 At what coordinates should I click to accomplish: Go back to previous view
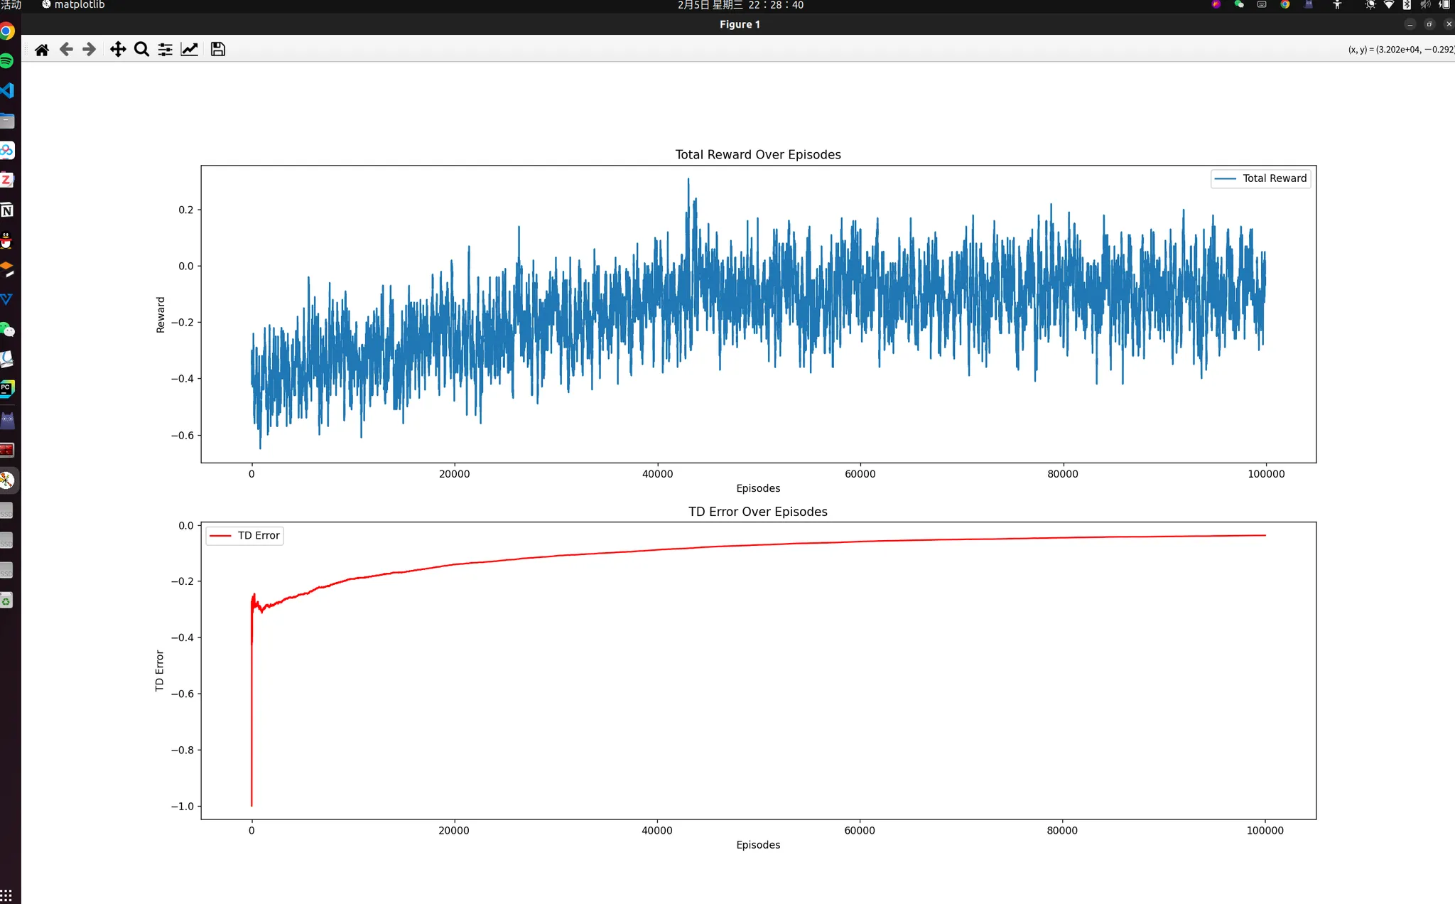point(66,49)
